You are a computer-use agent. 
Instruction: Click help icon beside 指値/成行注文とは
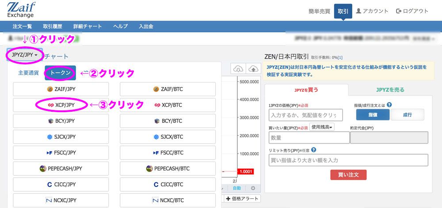pos(389,105)
